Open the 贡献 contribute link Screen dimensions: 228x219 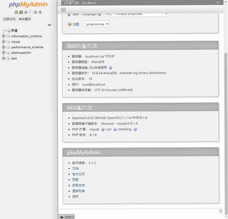click(x=75, y=180)
